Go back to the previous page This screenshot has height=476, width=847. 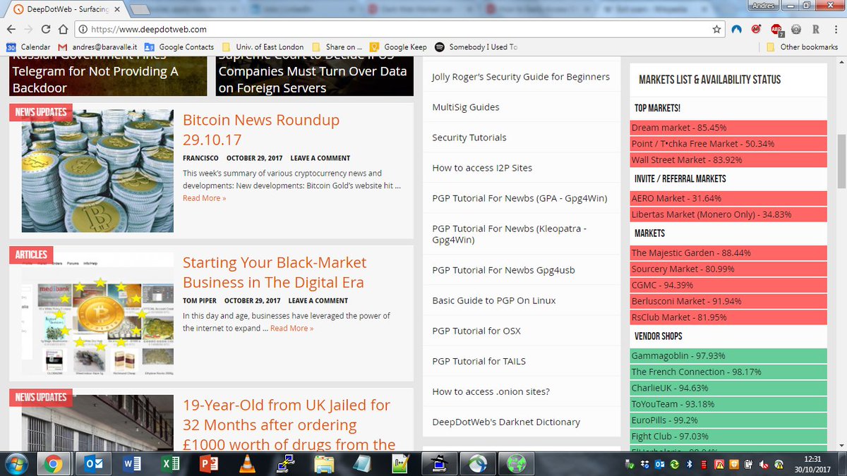pos(11,30)
